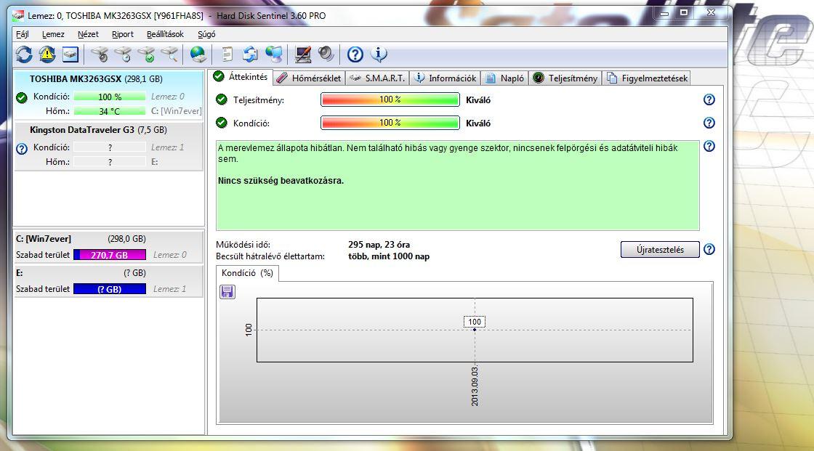Viewport: 814px width, 451px height.
Task: Click the Teljesítmény 100 % gradient bar
Action: [390, 99]
